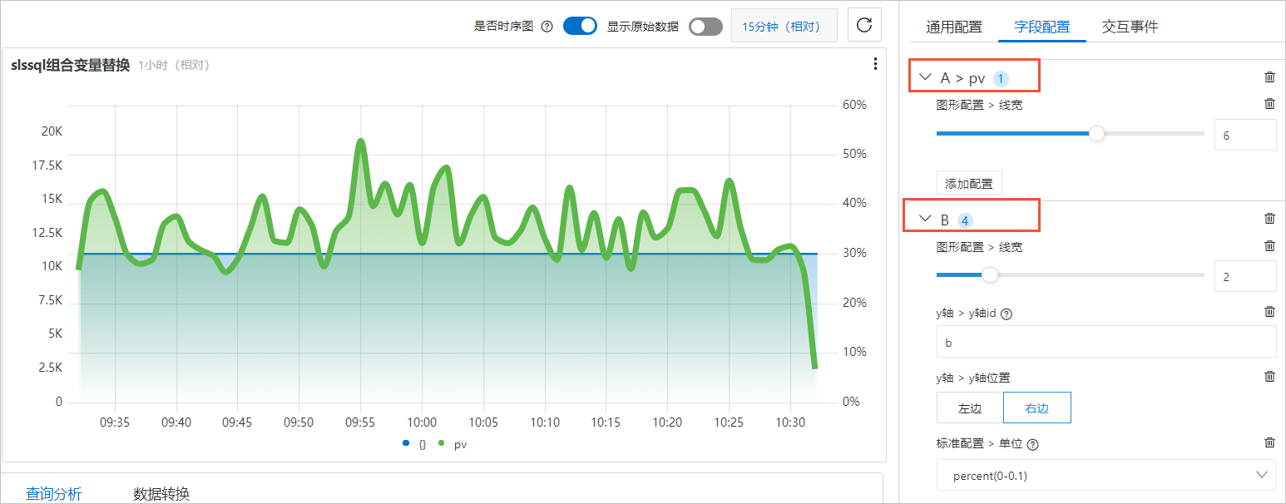Delete the A > pv field config
The width and height of the screenshot is (1286, 504).
coord(1269,77)
